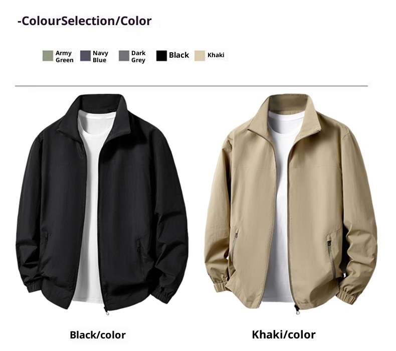
Task: Open the khaki jacket product image
Action: pyautogui.click(x=291, y=204)
